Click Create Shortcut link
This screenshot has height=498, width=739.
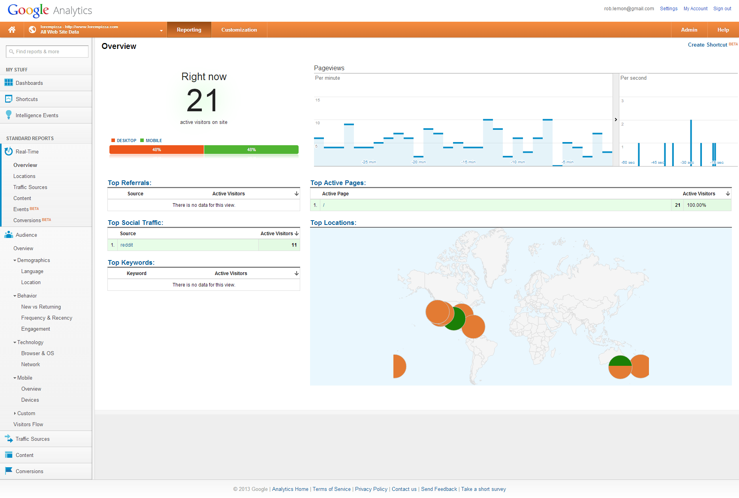[707, 45]
